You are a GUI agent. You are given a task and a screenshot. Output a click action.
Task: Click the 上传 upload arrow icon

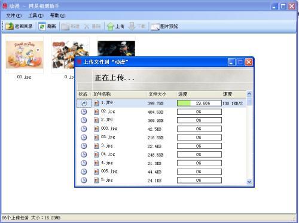pos(110,26)
